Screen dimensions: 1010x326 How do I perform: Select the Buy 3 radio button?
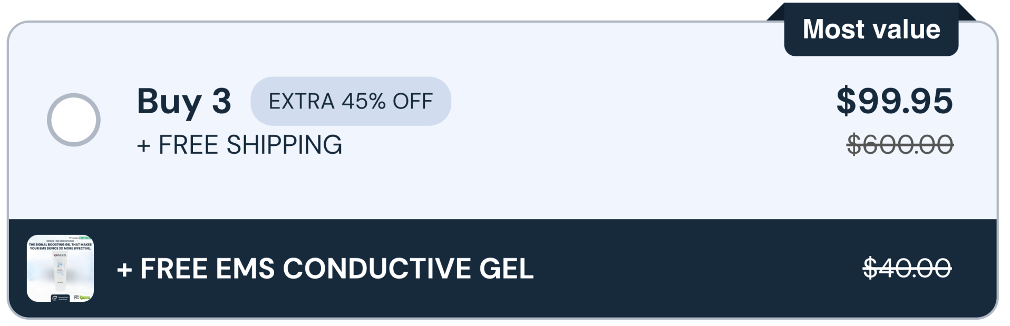point(73,120)
